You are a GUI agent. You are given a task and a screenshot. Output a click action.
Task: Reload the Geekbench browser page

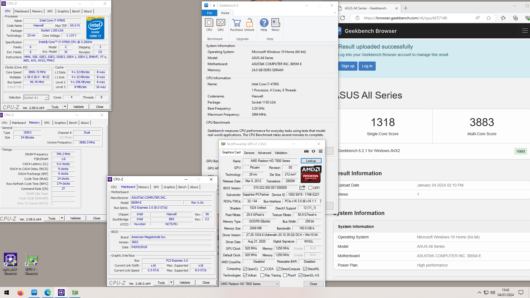coord(343,18)
